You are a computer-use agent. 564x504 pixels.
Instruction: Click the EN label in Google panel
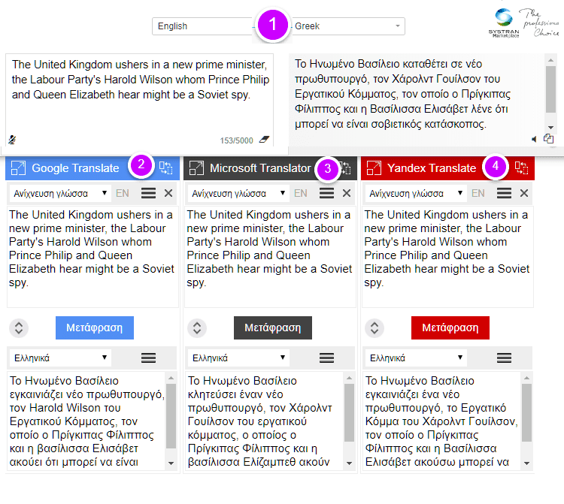pyautogui.click(x=123, y=193)
